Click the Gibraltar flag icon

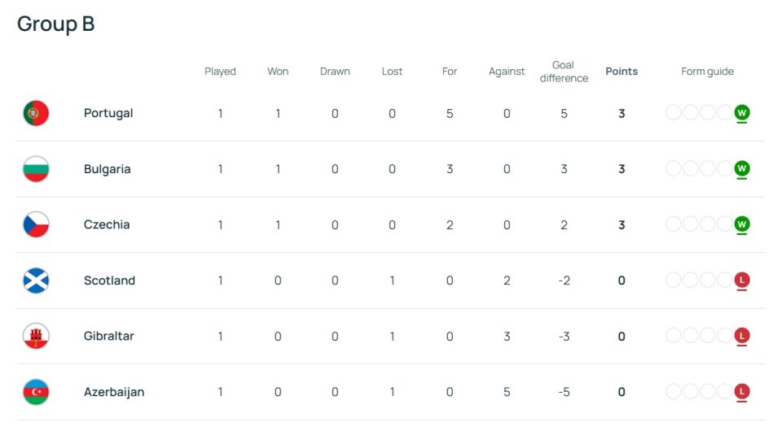click(x=36, y=336)
